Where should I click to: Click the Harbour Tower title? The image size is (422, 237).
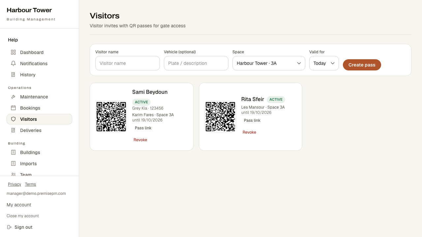point(29,10)
